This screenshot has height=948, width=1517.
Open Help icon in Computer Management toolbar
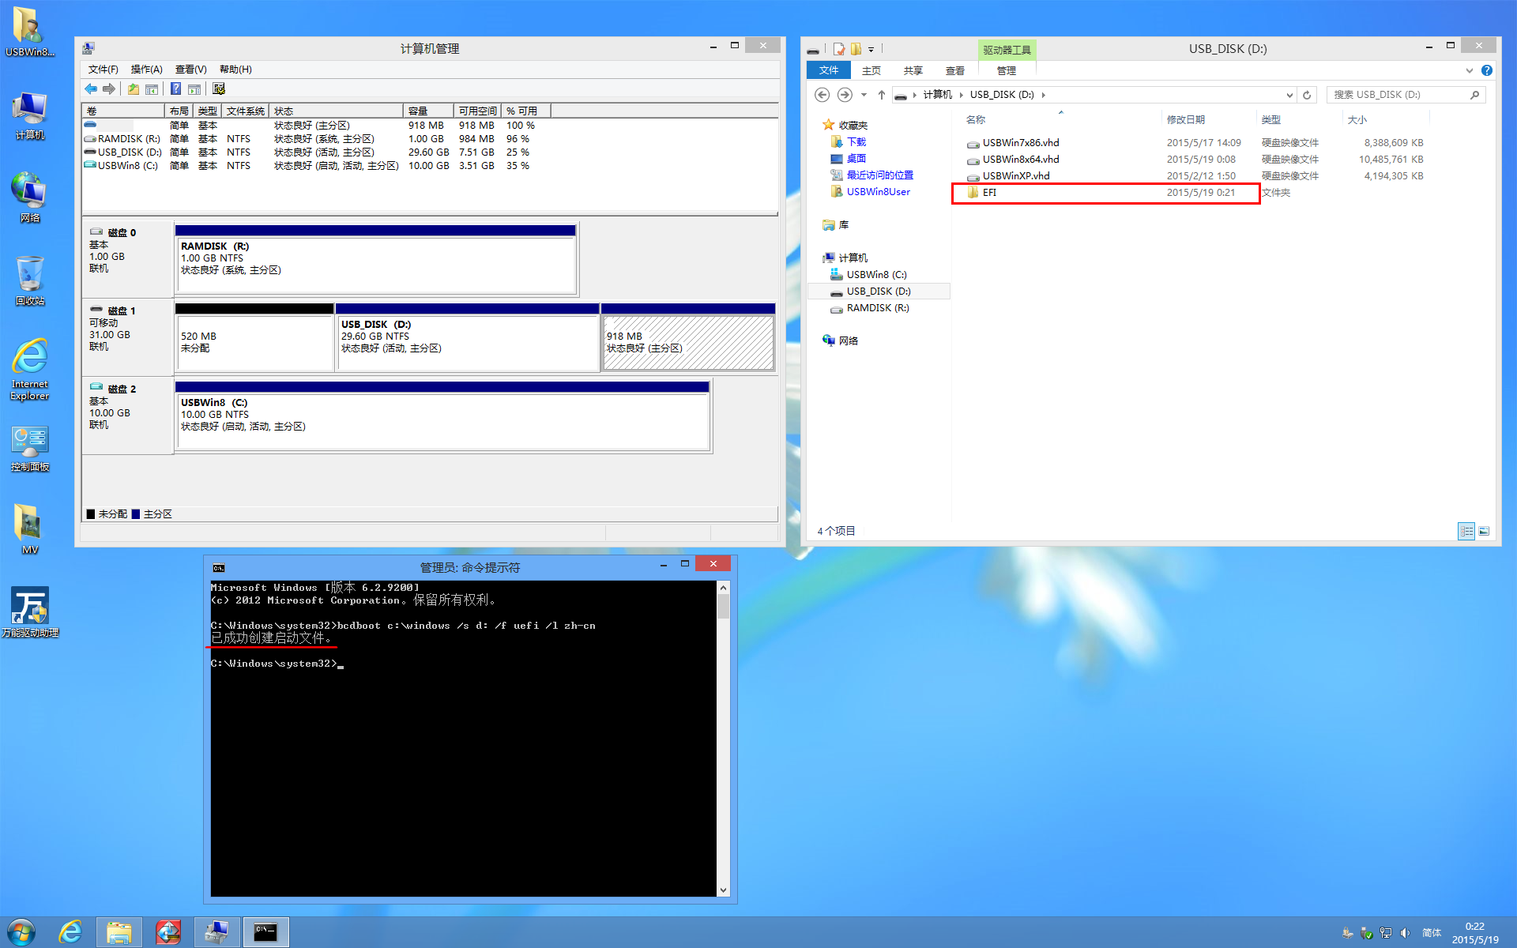click(175, 89)
